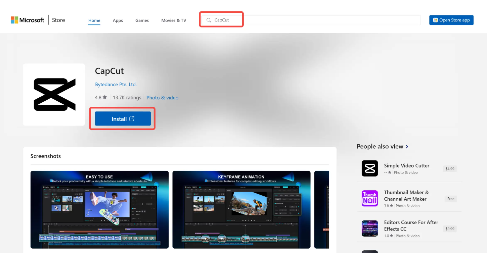Expand the People also view chevron
The width and height of the screenshot is (487, 253).
pos(407,147)
